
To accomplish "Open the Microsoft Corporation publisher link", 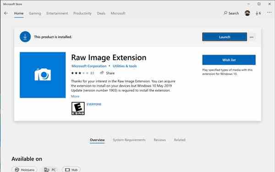I will [x=89, y=66].
